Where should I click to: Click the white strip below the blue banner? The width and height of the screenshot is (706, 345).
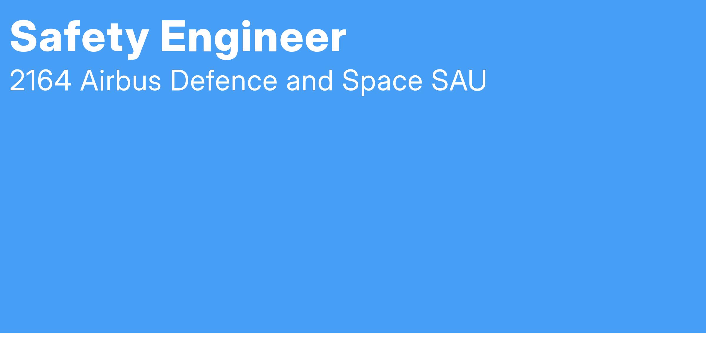[x=353, y=339]
